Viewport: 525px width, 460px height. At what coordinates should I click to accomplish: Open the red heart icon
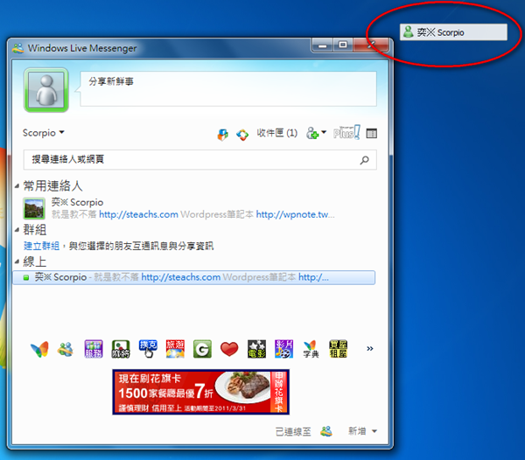(229, 349)
